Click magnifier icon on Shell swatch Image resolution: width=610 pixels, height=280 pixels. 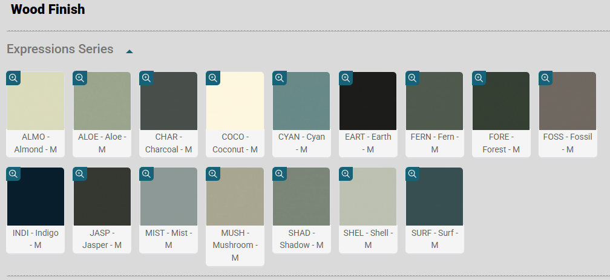click(346, 174)
